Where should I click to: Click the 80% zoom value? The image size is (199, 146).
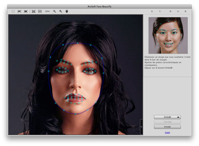(47, 12)
